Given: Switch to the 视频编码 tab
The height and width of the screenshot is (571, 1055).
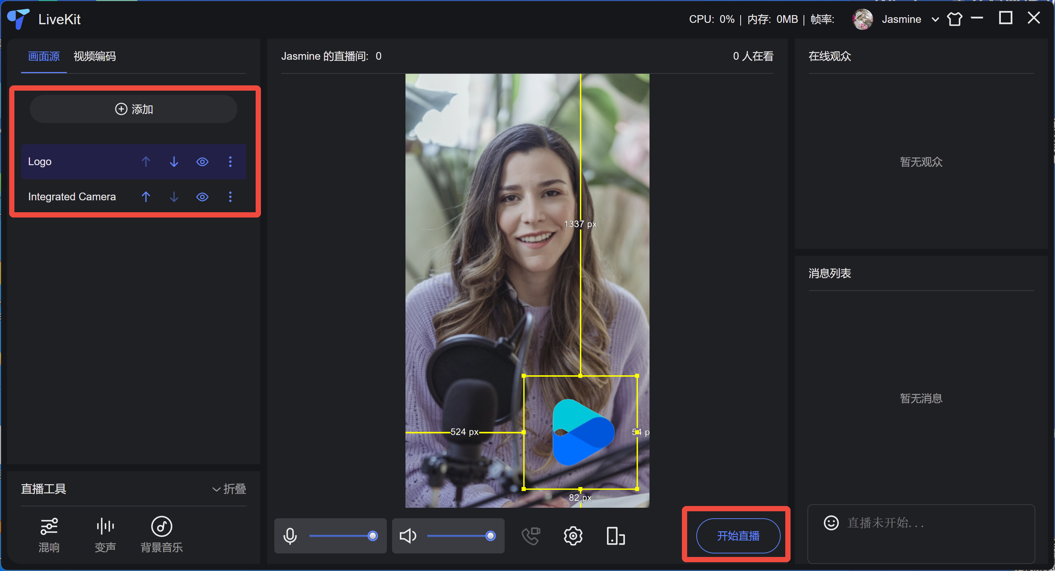Looking at the screenshot, I should coord(95,56).
